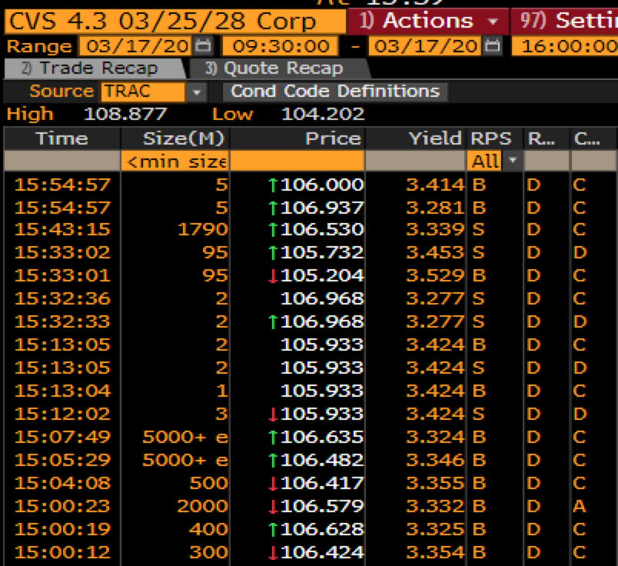Click the price 105.732
Viewport: 618px width, 566px height.
point(321,252)
